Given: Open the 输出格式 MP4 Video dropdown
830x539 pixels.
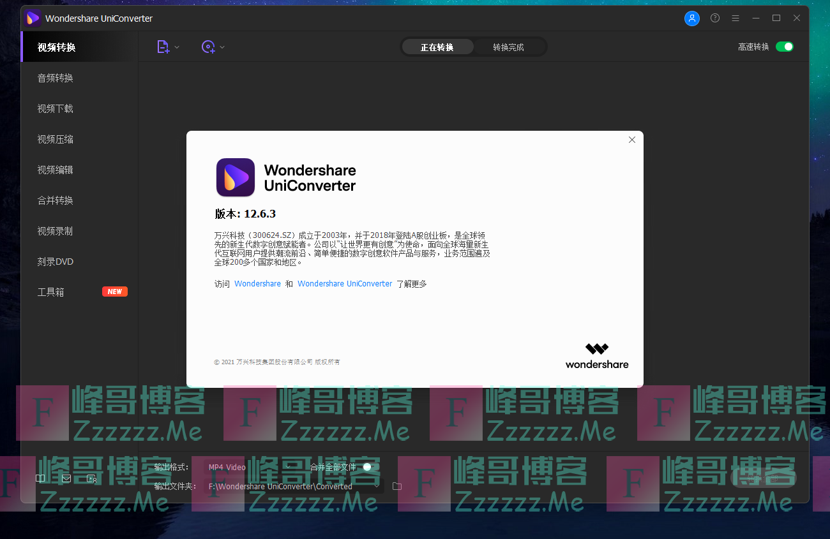Looking at the screenshot, I should pos(249,467).
